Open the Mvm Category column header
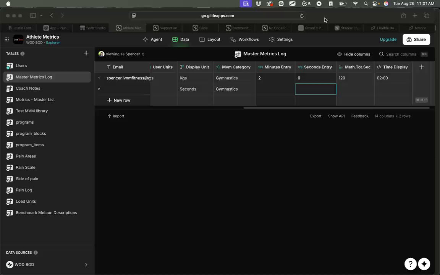 click(x=235, y=67)
